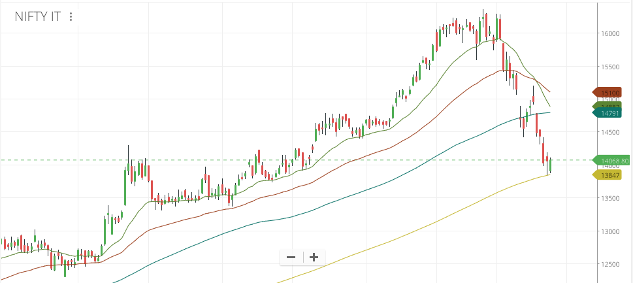633x283 pixels.
Task: Select the red 15100 price tag
Action: coord(610,92)
